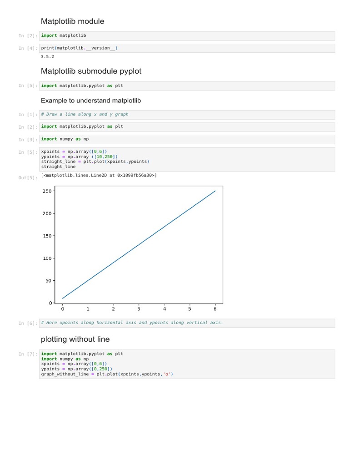Image resolution: width=349 pixels, height=466 pixels.
Task: Click the 6 tick label on the x-axis
Action: click(215, 309)
